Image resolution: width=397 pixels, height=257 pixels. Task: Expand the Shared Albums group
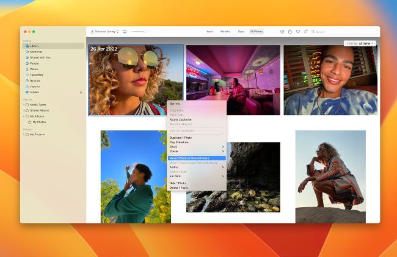click(24, 110)
